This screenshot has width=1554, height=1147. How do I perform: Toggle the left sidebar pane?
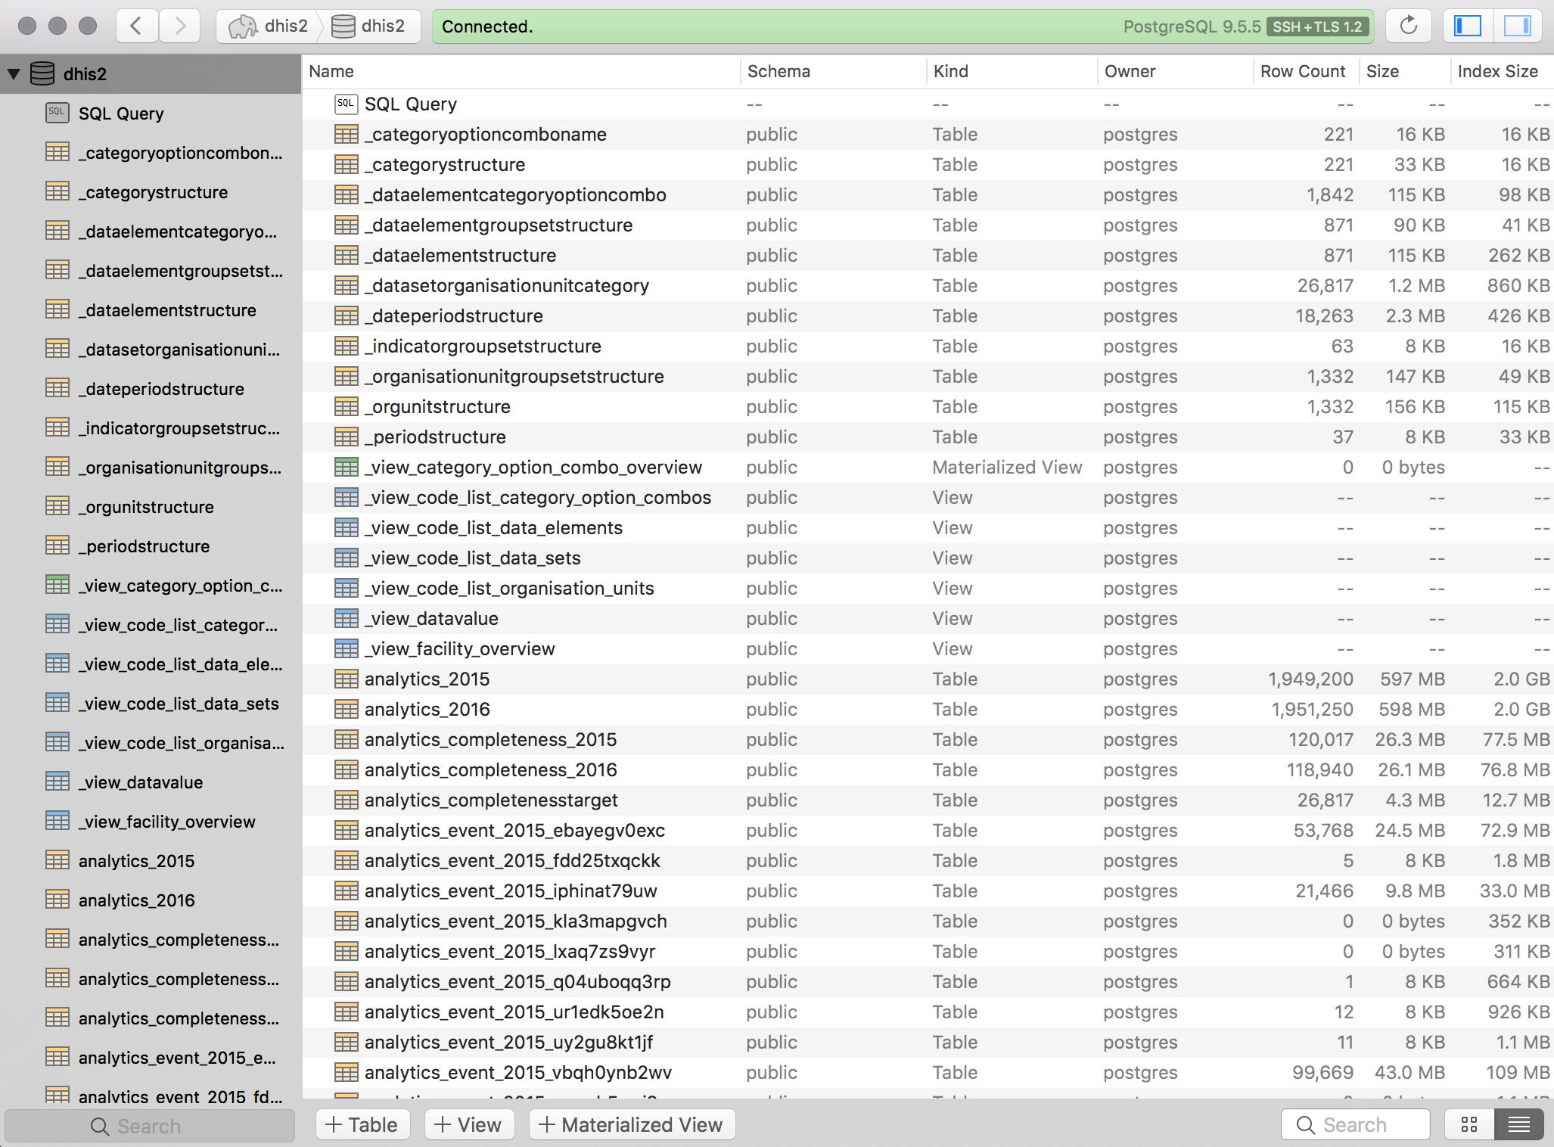point(1468,26)
